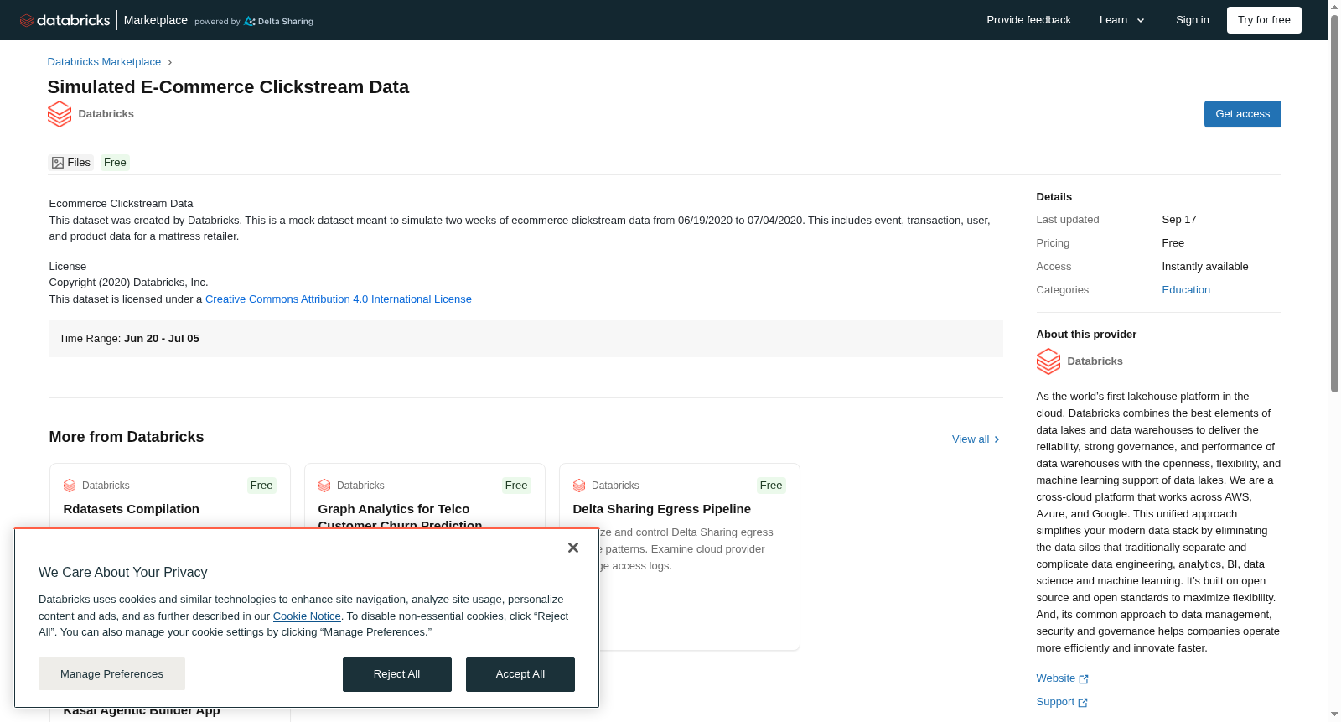Click the Delta Sharing logo

point(279,21)
